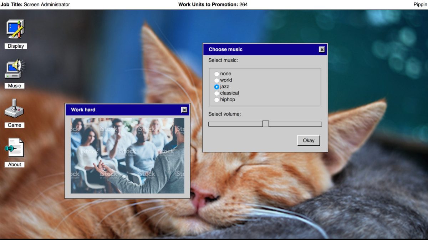This screenshot has width=428, height=240.
Task: Click the volume slider handle
Action: [265, 124]
